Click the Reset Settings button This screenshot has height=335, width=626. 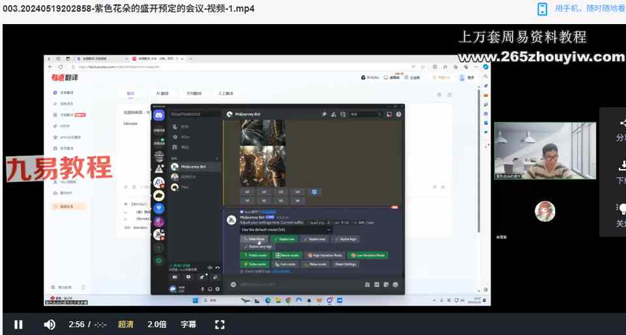click(345, 264)
